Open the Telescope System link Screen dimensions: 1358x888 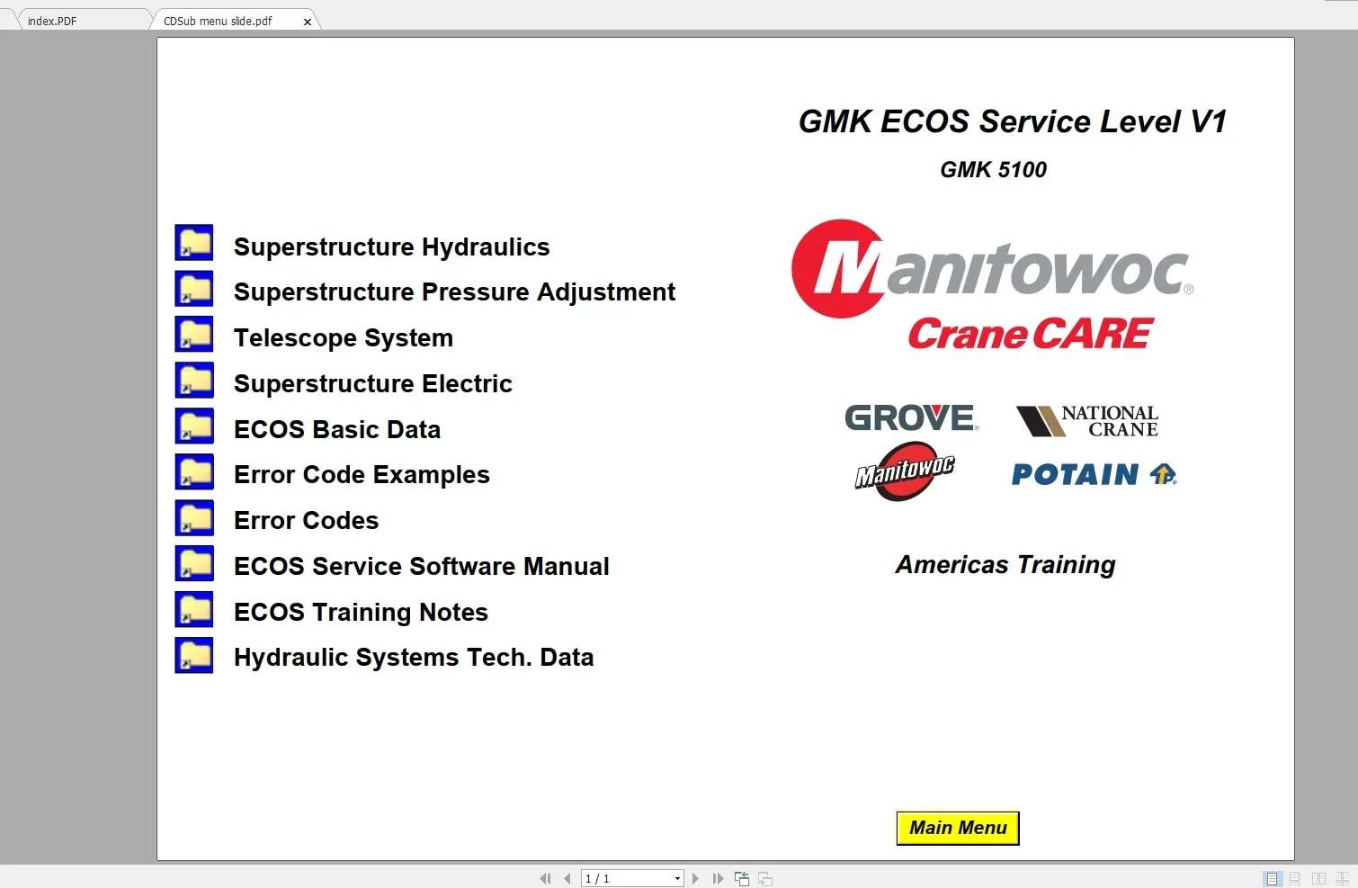click(x=343, y=336)
